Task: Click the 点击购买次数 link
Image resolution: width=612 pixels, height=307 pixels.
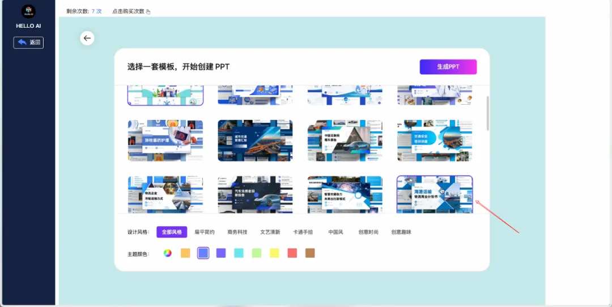Action: click(x=129, y=11)
